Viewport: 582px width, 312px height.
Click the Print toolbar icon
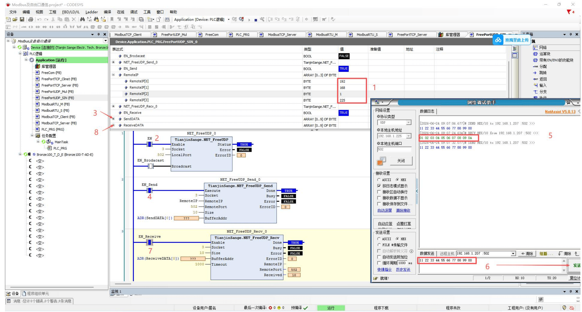point(31,19)
